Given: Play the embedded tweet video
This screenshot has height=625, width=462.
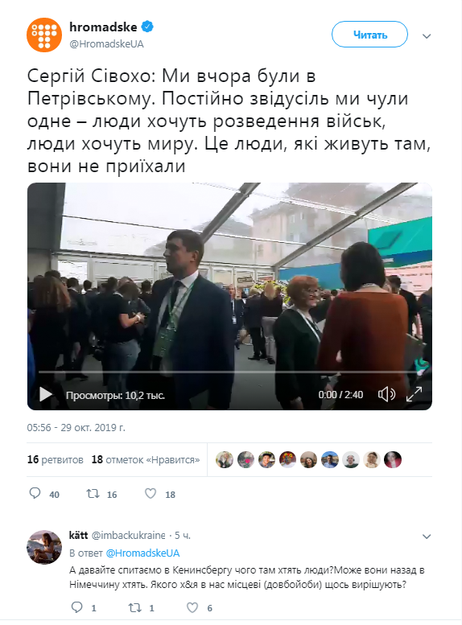Looking at the screenshot, I should 46,395.
